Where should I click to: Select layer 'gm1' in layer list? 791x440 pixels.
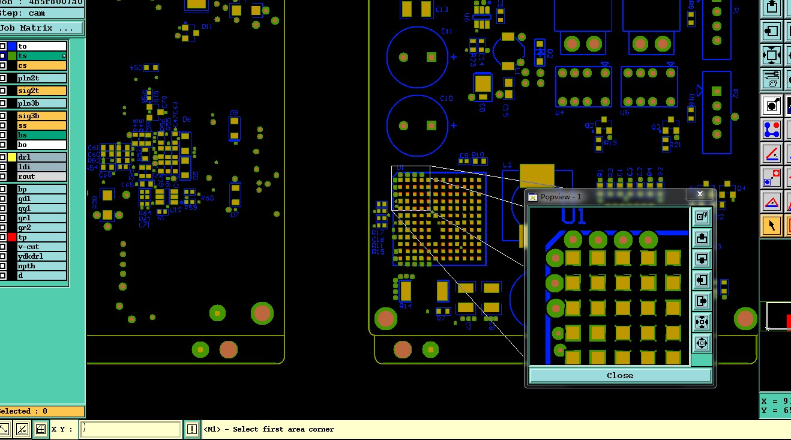click(x=41, y=218)
